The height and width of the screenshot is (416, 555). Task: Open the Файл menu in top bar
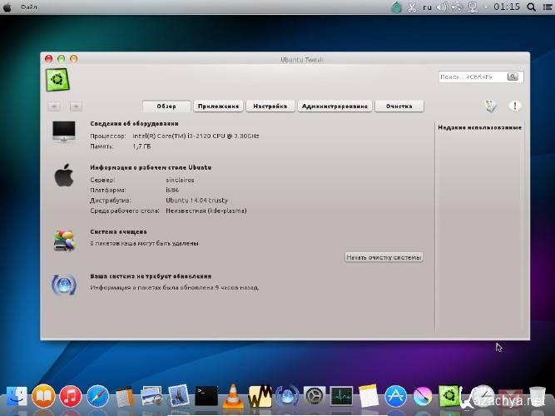click(x=28, y=7)
